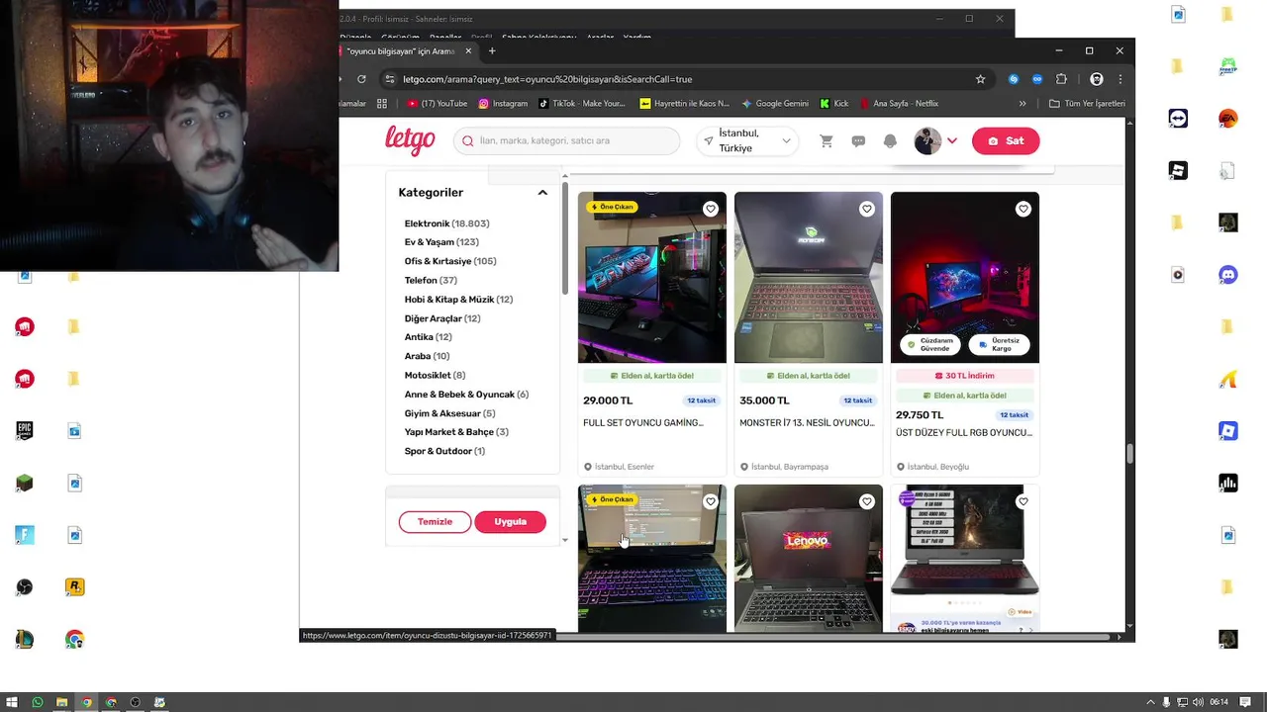Show more bookmarks with the » arrow

tap(1023, 103)
